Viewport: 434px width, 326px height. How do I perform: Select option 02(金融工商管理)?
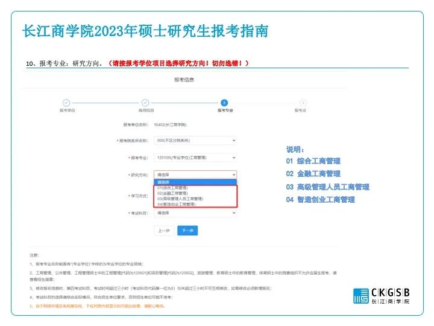172,193
